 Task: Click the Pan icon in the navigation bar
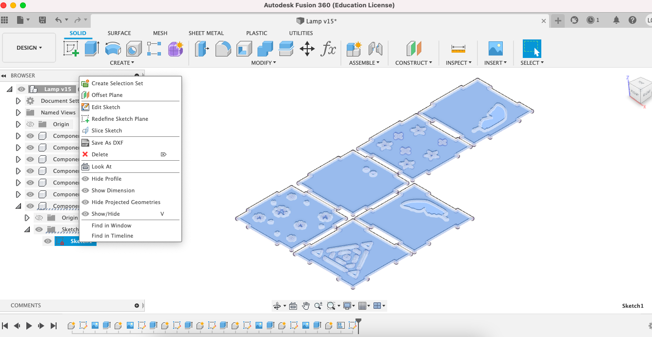306,305
